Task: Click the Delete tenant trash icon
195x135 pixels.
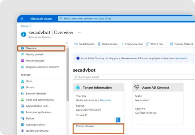Action: click(99, 44)
